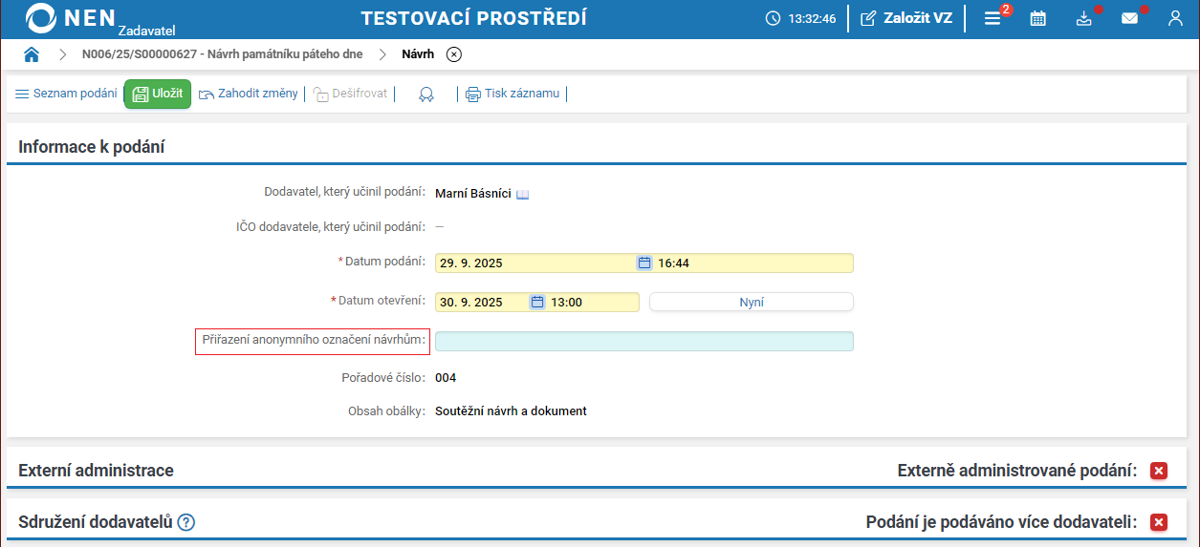
Task: Click the Datum otevření date field
Action: pyautogui.click(x=482, y=302)
